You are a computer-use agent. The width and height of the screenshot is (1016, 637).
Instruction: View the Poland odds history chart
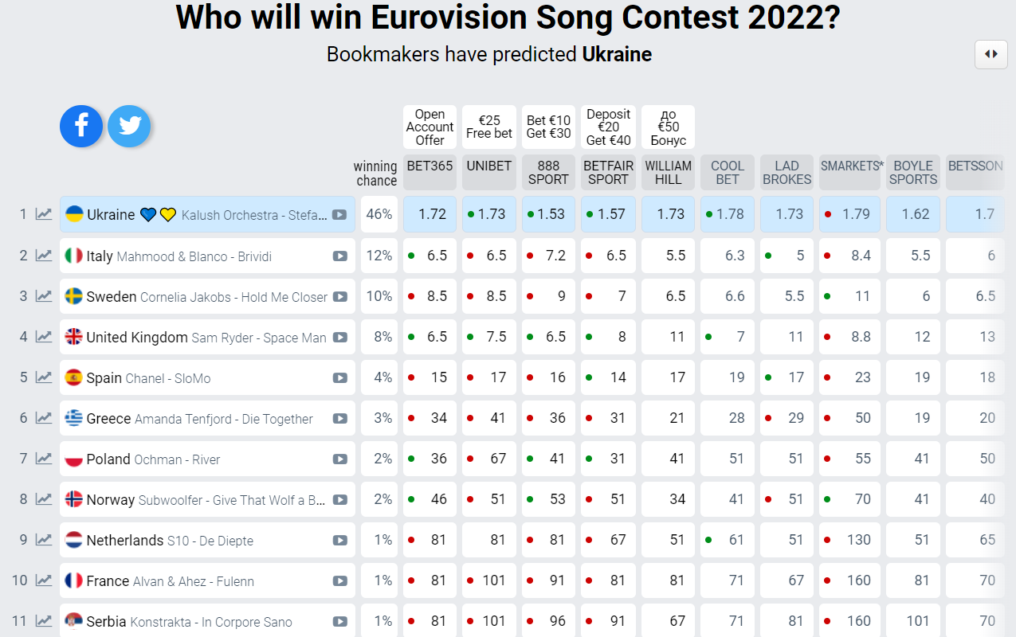[44, 459]
